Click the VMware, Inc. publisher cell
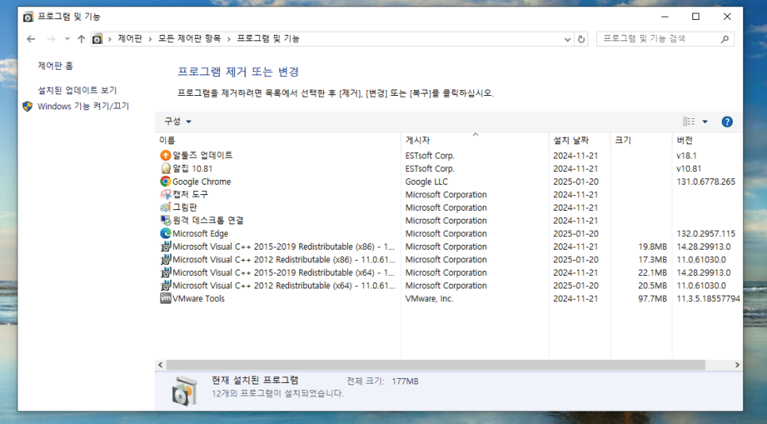The image size is (767, 424). [x=430, y=299]
